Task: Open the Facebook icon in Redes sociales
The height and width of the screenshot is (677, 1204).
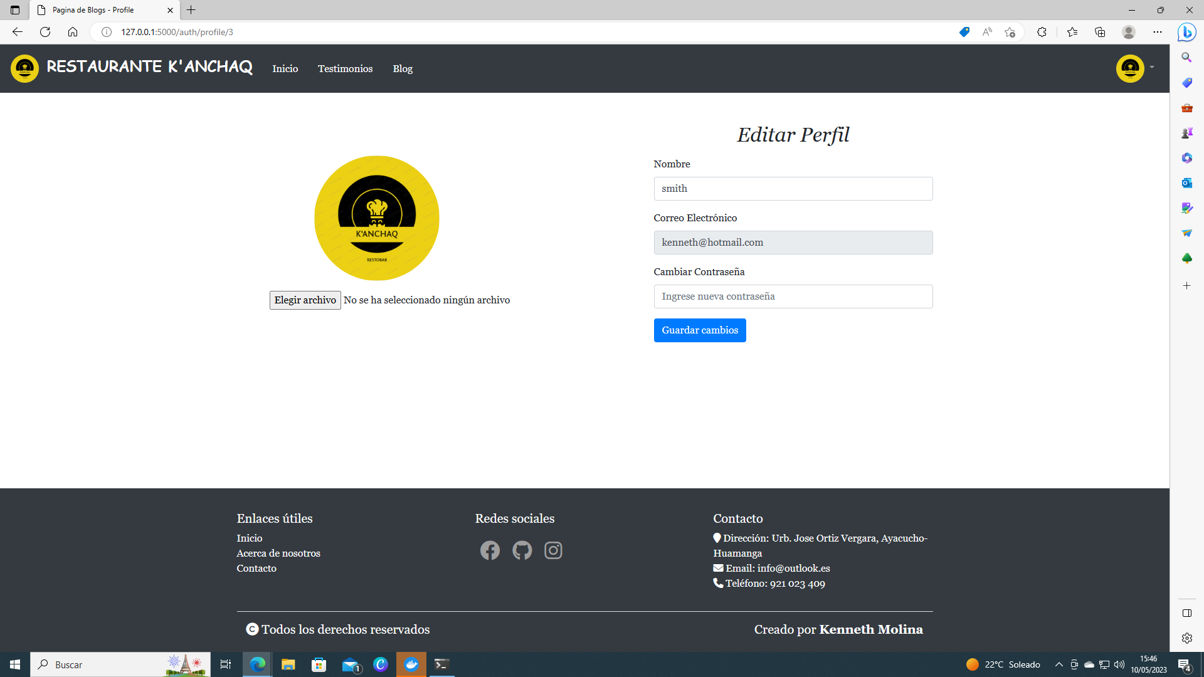Action: (x=490, y=550)
